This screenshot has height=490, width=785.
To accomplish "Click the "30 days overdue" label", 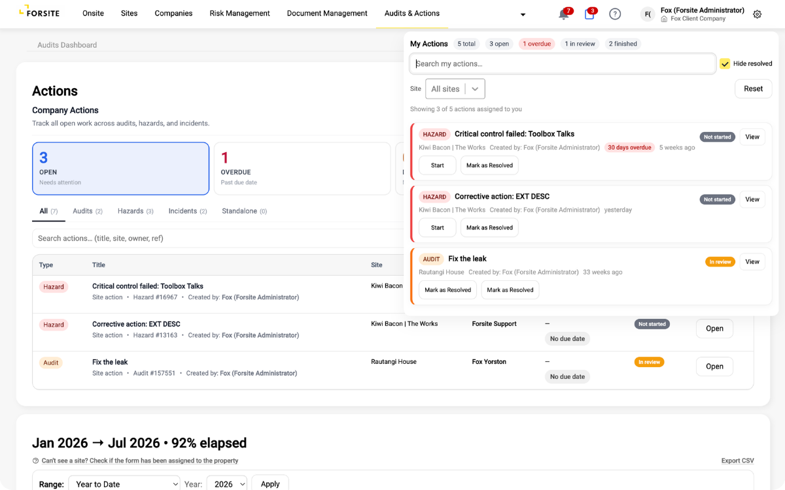I will click(629, 148).
